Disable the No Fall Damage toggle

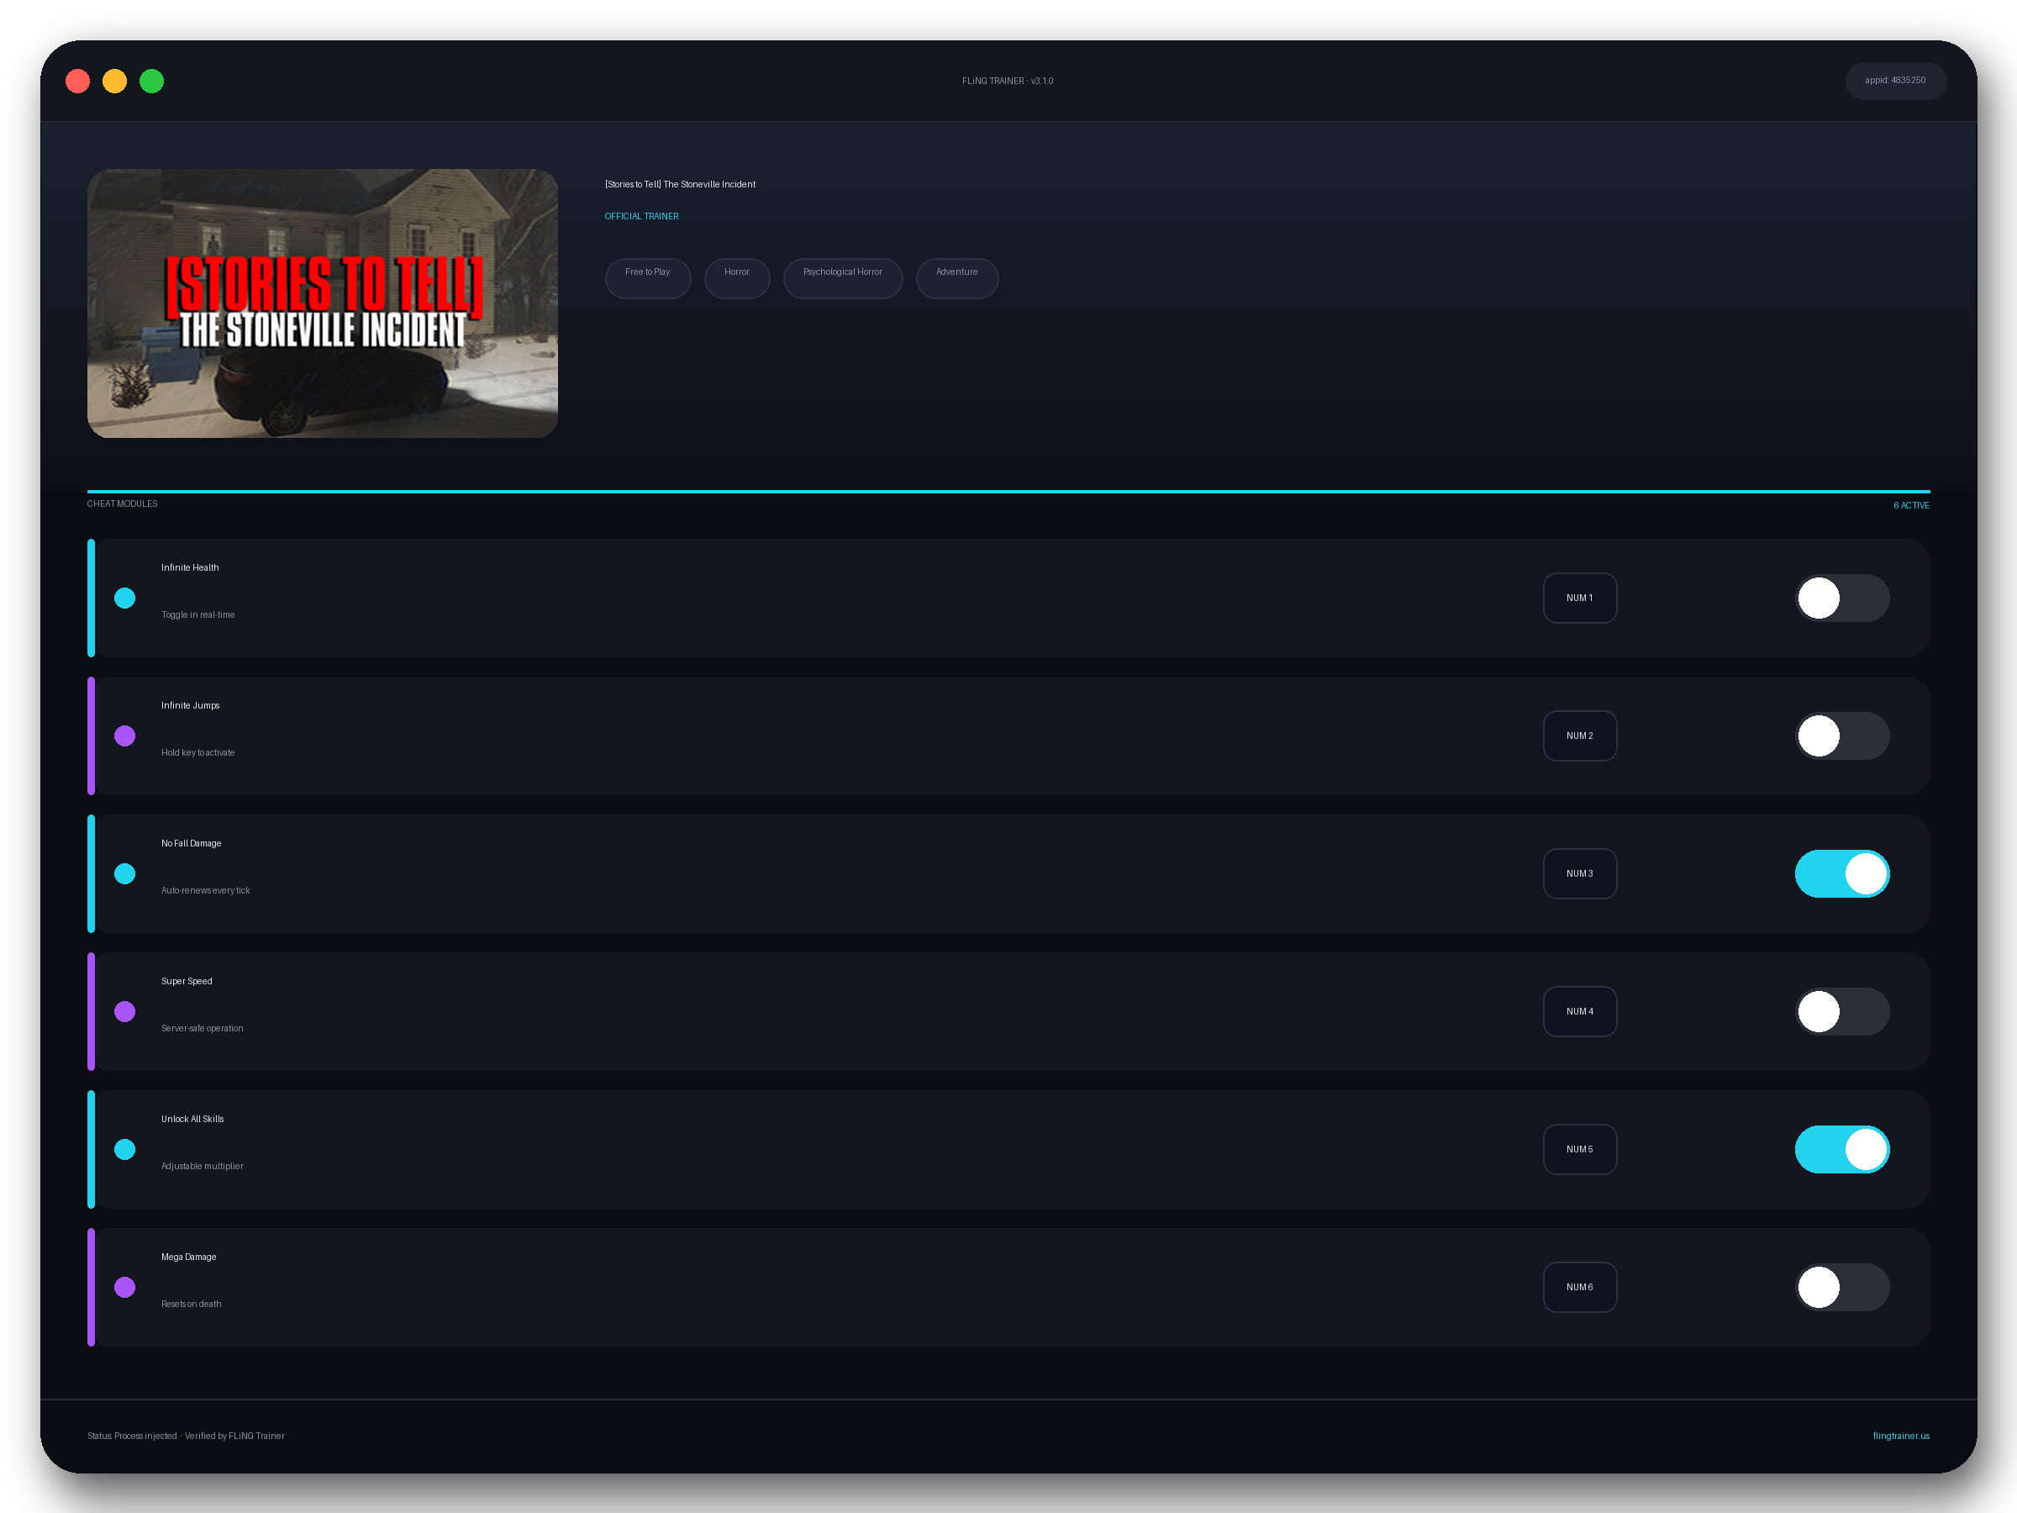(x=1842, y=873)
